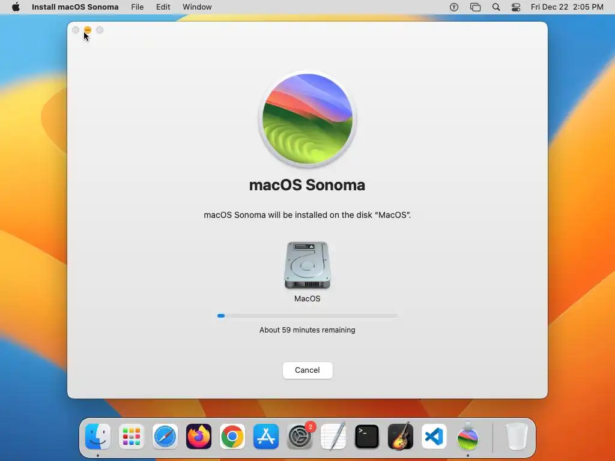Open the Window menu
Screen dimensions: 615x461
point(197,7)
